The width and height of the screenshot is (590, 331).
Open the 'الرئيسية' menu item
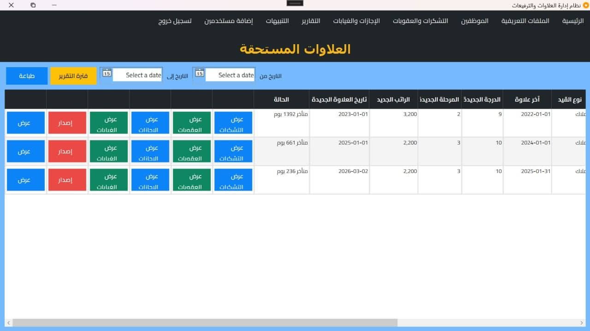[x=573, y=21]
